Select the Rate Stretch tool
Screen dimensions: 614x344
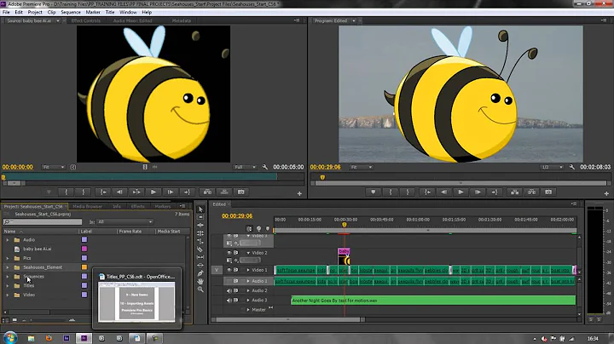coord(200,241)
